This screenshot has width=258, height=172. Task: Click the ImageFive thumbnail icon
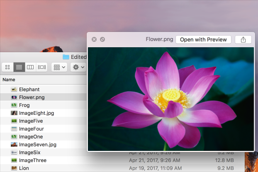pos(14,121)
